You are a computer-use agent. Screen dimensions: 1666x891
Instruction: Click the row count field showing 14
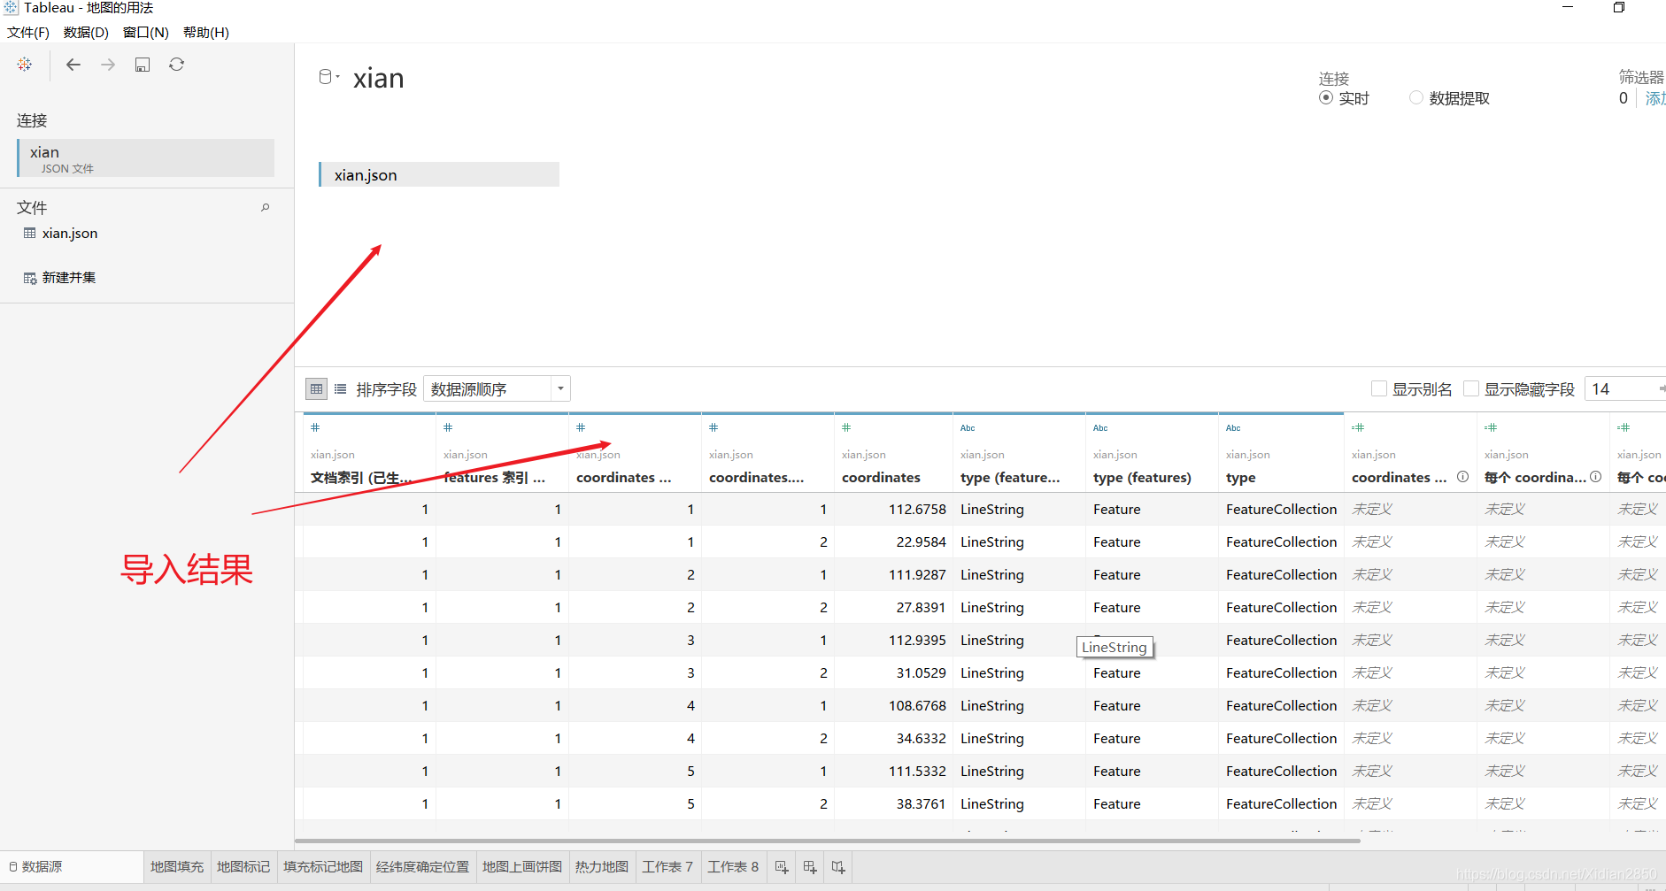coord(1624,389)
